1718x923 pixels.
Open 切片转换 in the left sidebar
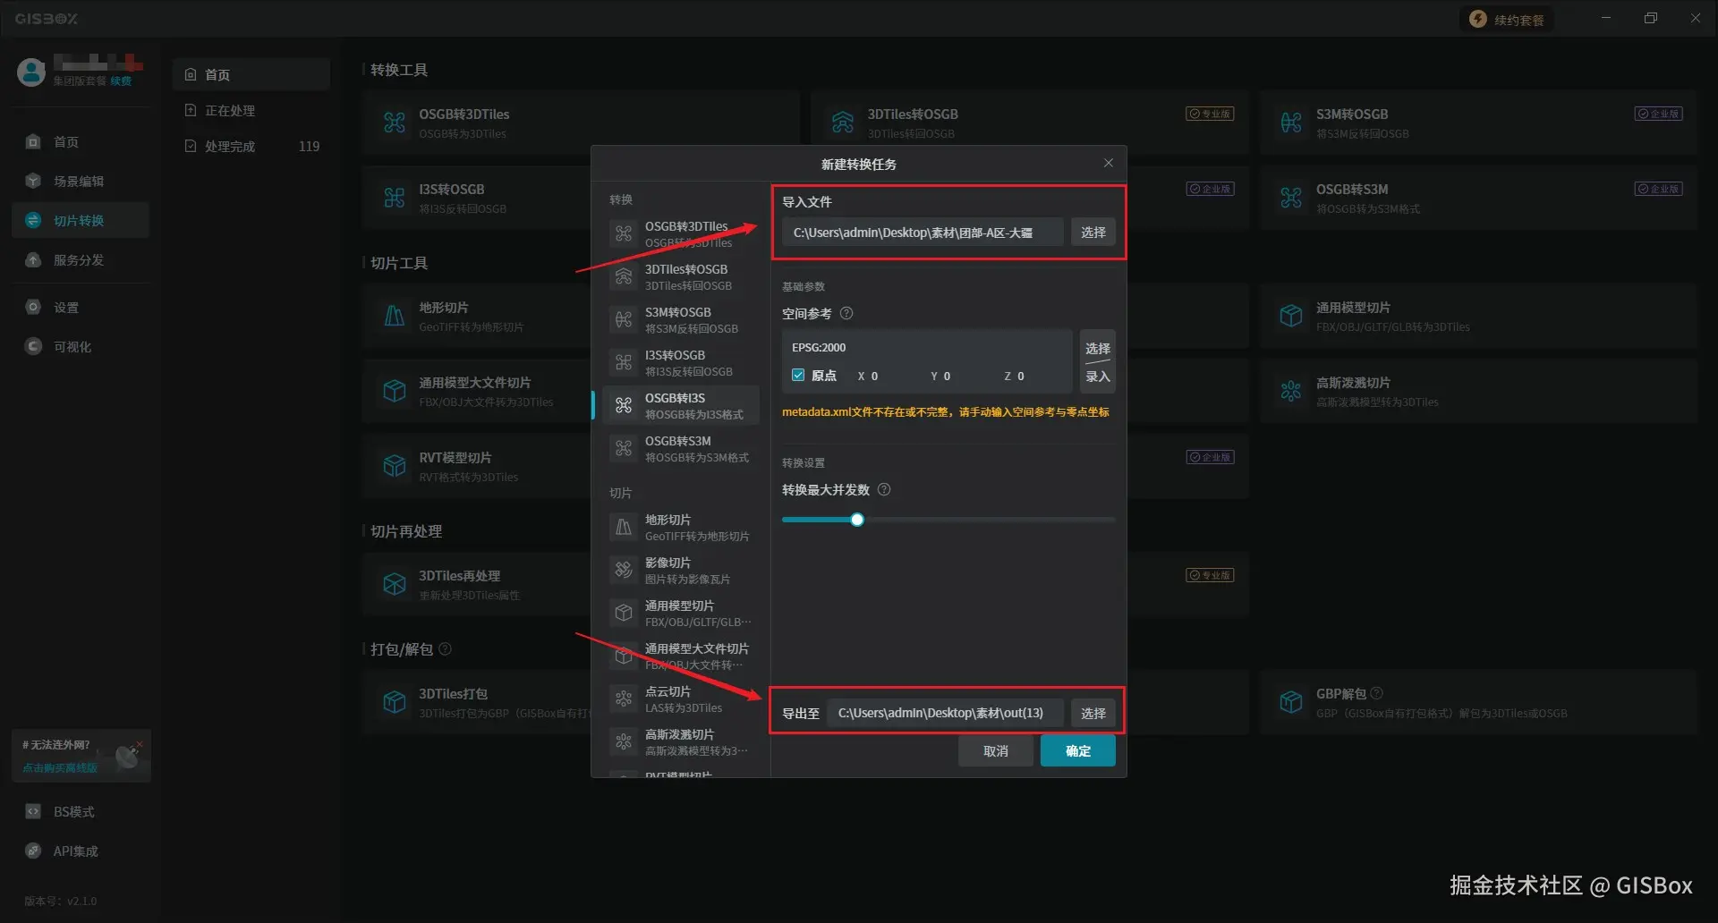pyautogui.click(x=81, y=220)
